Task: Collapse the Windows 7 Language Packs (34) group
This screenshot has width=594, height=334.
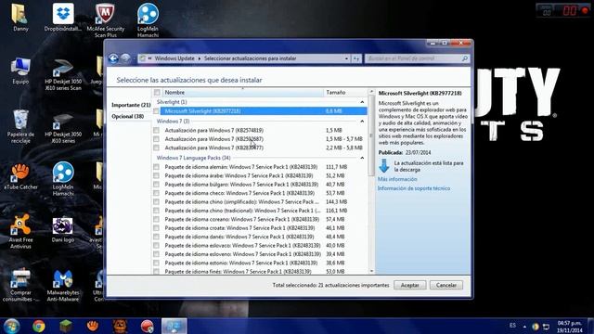Action: [x=362, y=158]
